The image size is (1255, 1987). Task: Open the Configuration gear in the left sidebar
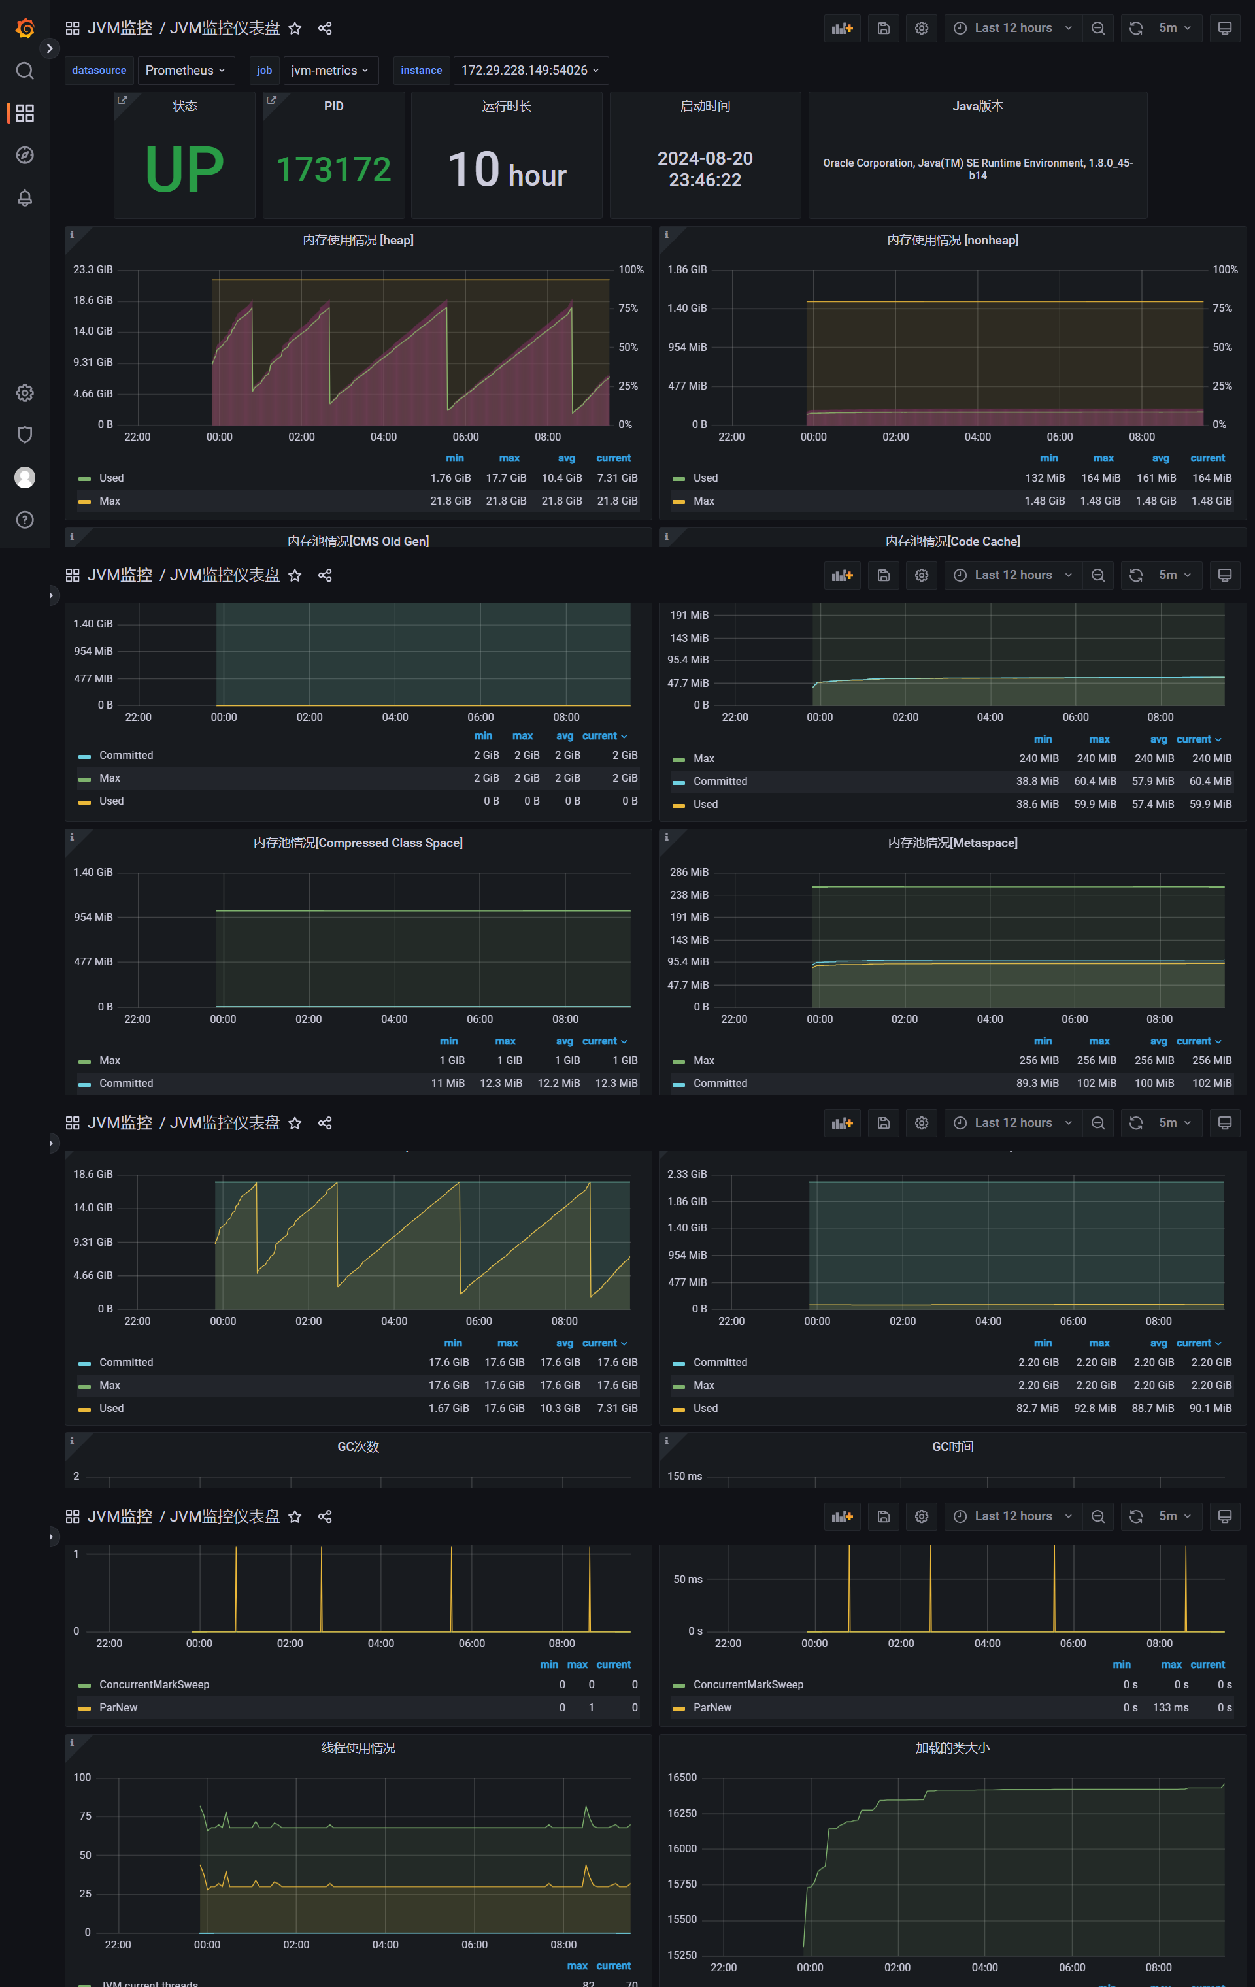click(25, 393)
